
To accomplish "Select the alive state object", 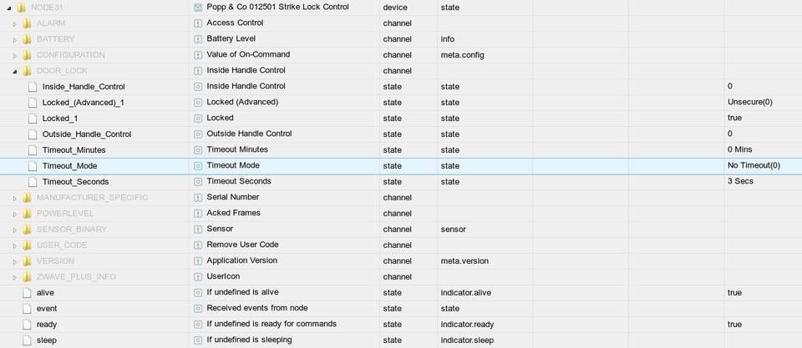I will click(45, 293).
